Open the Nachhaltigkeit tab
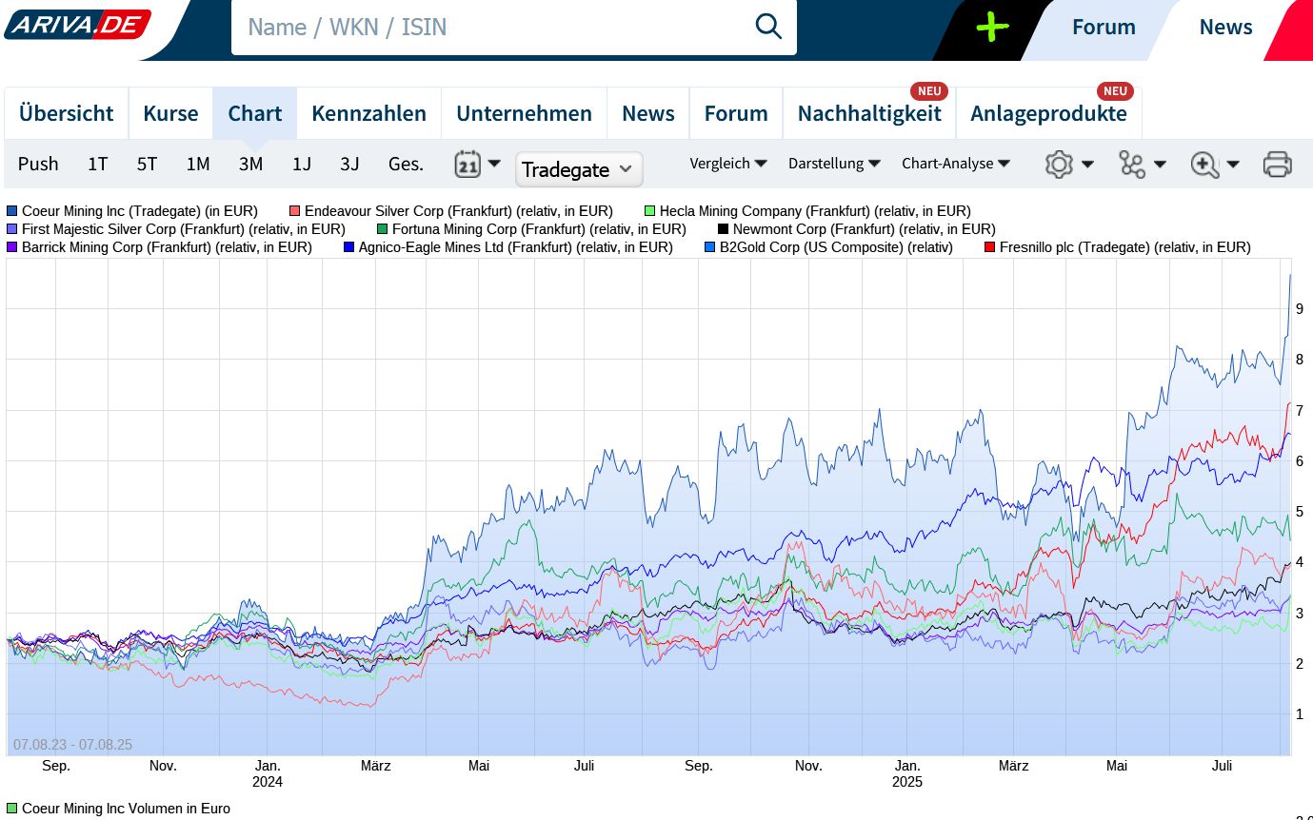The width and height of the screenshot is (1313, 820). pyautogui.click(x=868, y=113)
